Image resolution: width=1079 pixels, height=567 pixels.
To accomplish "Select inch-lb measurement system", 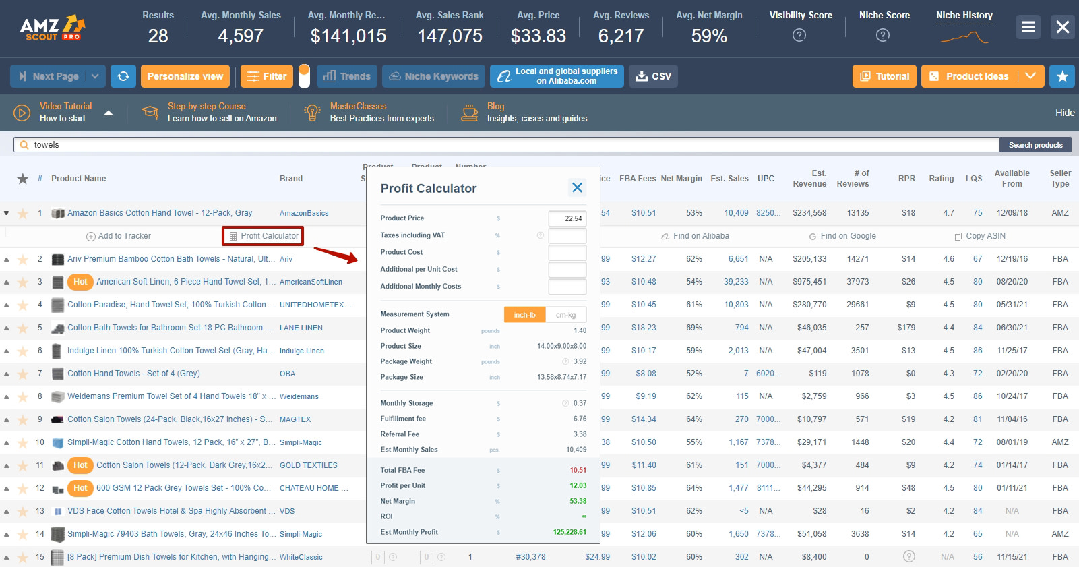I will coord(524,315).
